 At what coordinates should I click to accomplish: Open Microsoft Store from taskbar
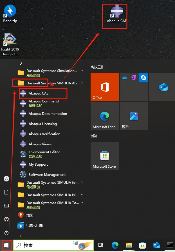(142, 245)
